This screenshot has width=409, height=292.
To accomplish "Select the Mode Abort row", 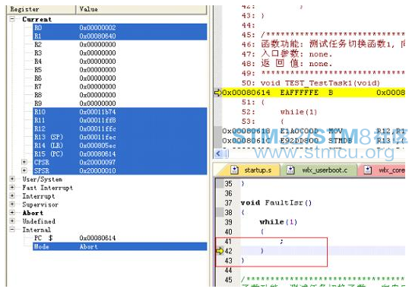I will [x=119, y=246].
